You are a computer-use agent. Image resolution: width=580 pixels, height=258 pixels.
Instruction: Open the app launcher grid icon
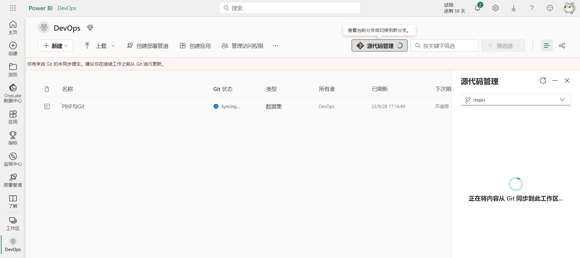click(13, 8)
